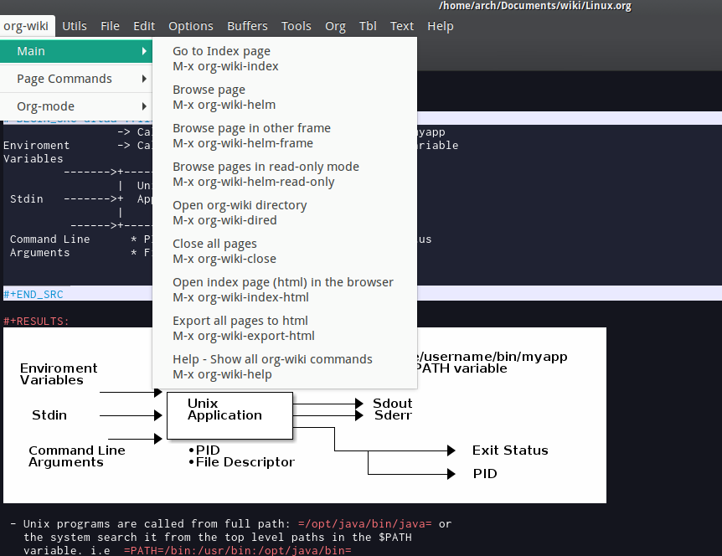Choose Browse page (org-wiki-helm)
722x556 pixels.
point(285,97)
